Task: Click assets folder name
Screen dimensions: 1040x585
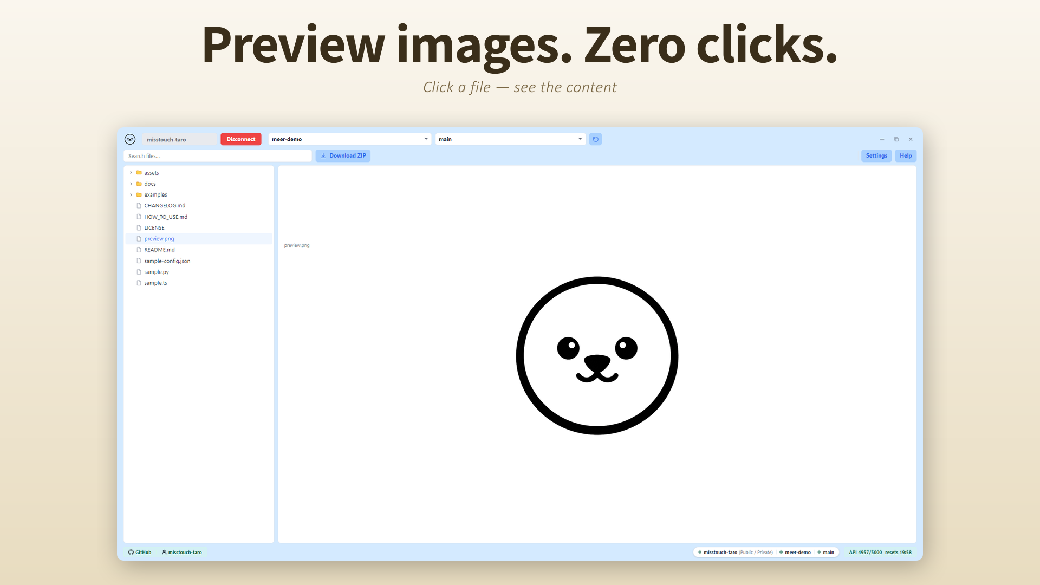Action: point(152,173)
